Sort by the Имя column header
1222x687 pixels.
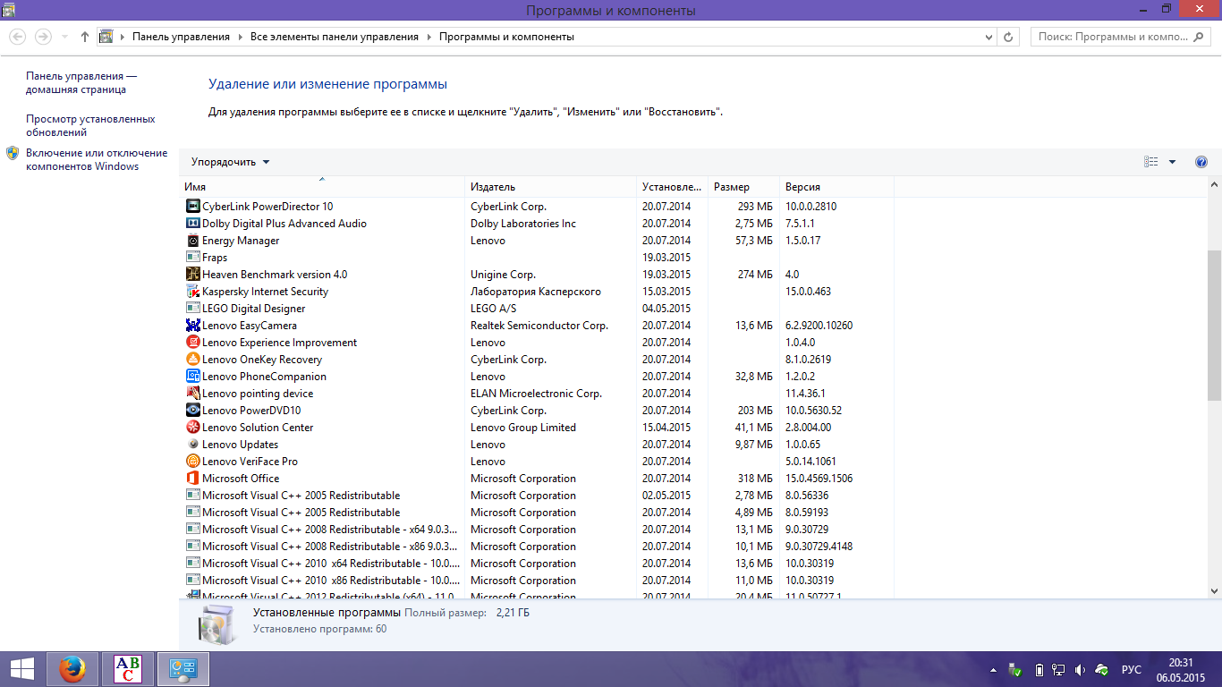322,187
